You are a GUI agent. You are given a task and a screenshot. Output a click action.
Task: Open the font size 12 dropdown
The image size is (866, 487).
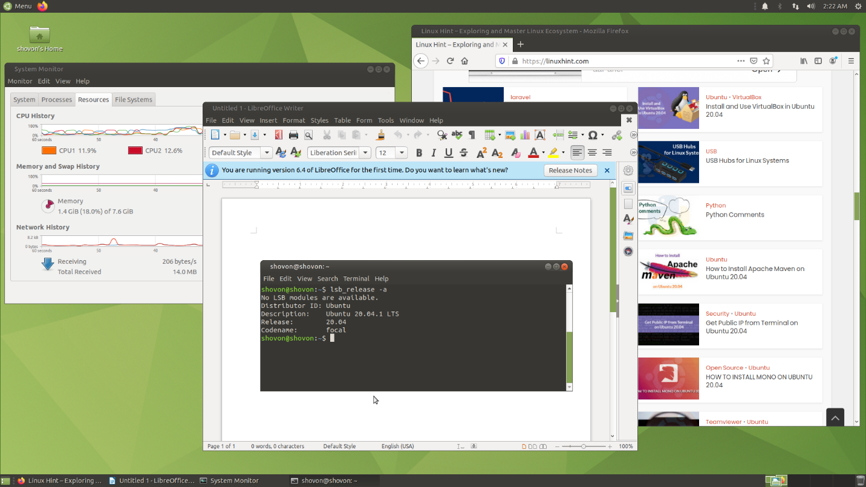[402, 153]
